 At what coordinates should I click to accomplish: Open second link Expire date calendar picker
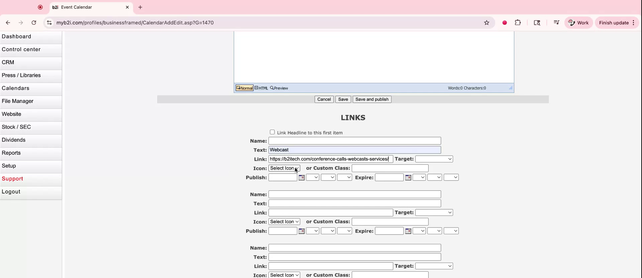(x=408, y=231)
